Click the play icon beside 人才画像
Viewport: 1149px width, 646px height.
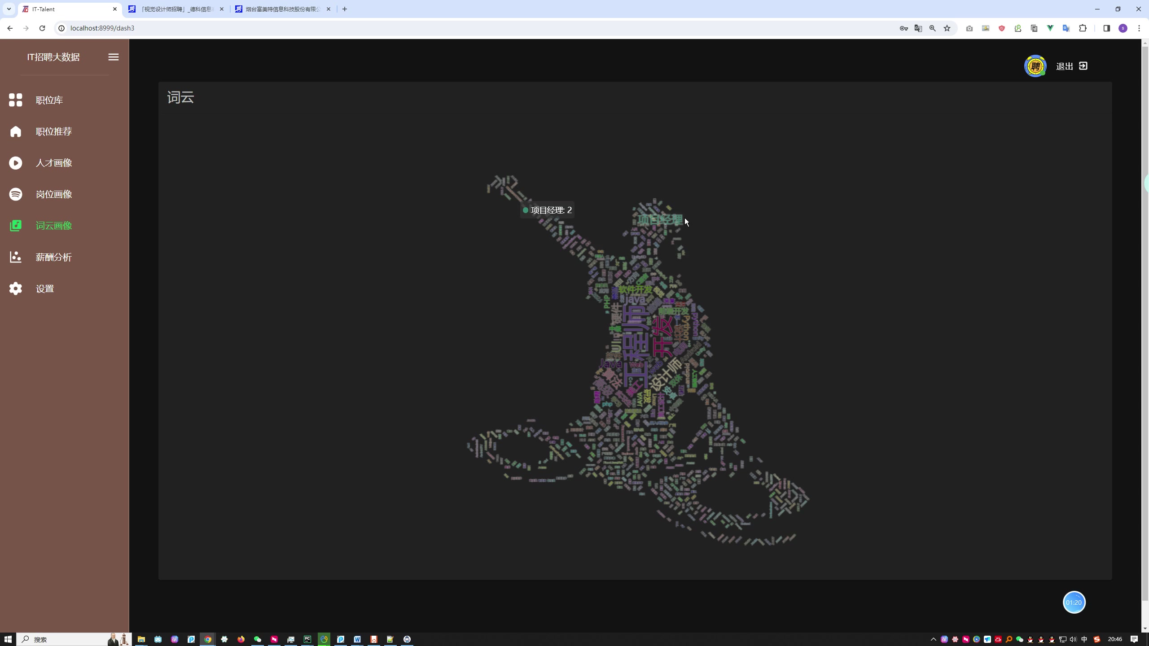pyautogui.click(x=16, y=163)
